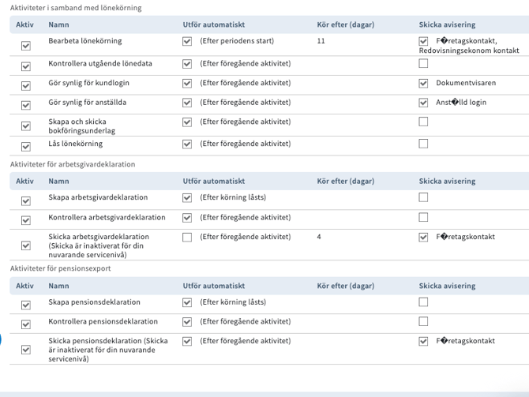Uncheck Aktiv for Lås lönekörning
The image size is (529, 397).
point(26,147)
